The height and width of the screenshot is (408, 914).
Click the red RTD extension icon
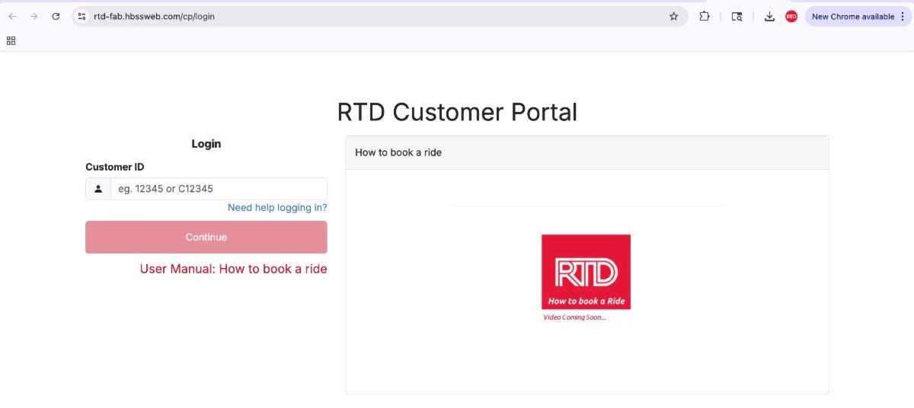click(x=791, y=16)
